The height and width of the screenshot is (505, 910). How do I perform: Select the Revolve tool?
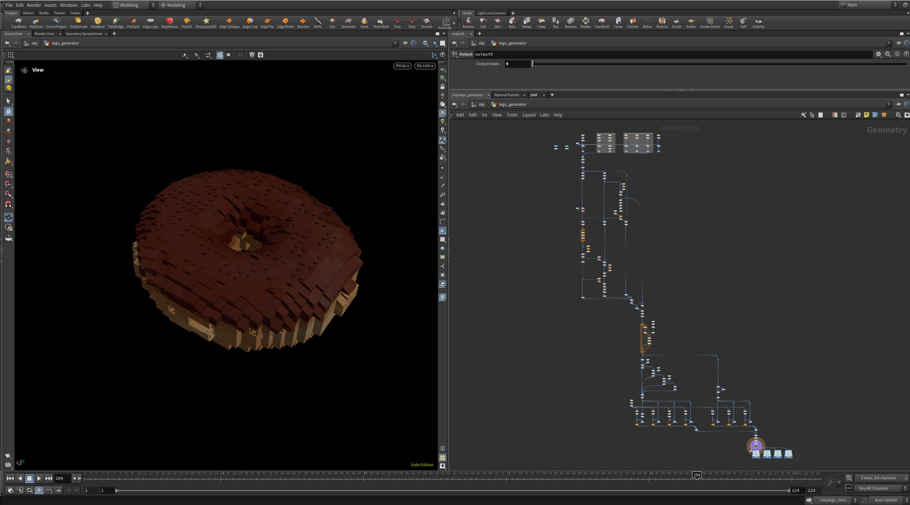point(468,23)
